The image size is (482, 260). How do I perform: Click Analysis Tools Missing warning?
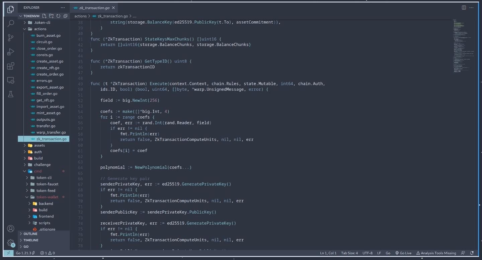pos(436,253)
